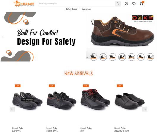Click the New Arrivals previous arrow
Image resolution: width=157 pixels, height=133 pixels.
point(12,109)
